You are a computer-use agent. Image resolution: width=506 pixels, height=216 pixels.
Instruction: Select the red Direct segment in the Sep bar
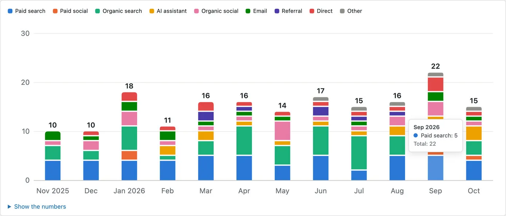[435, 84]
